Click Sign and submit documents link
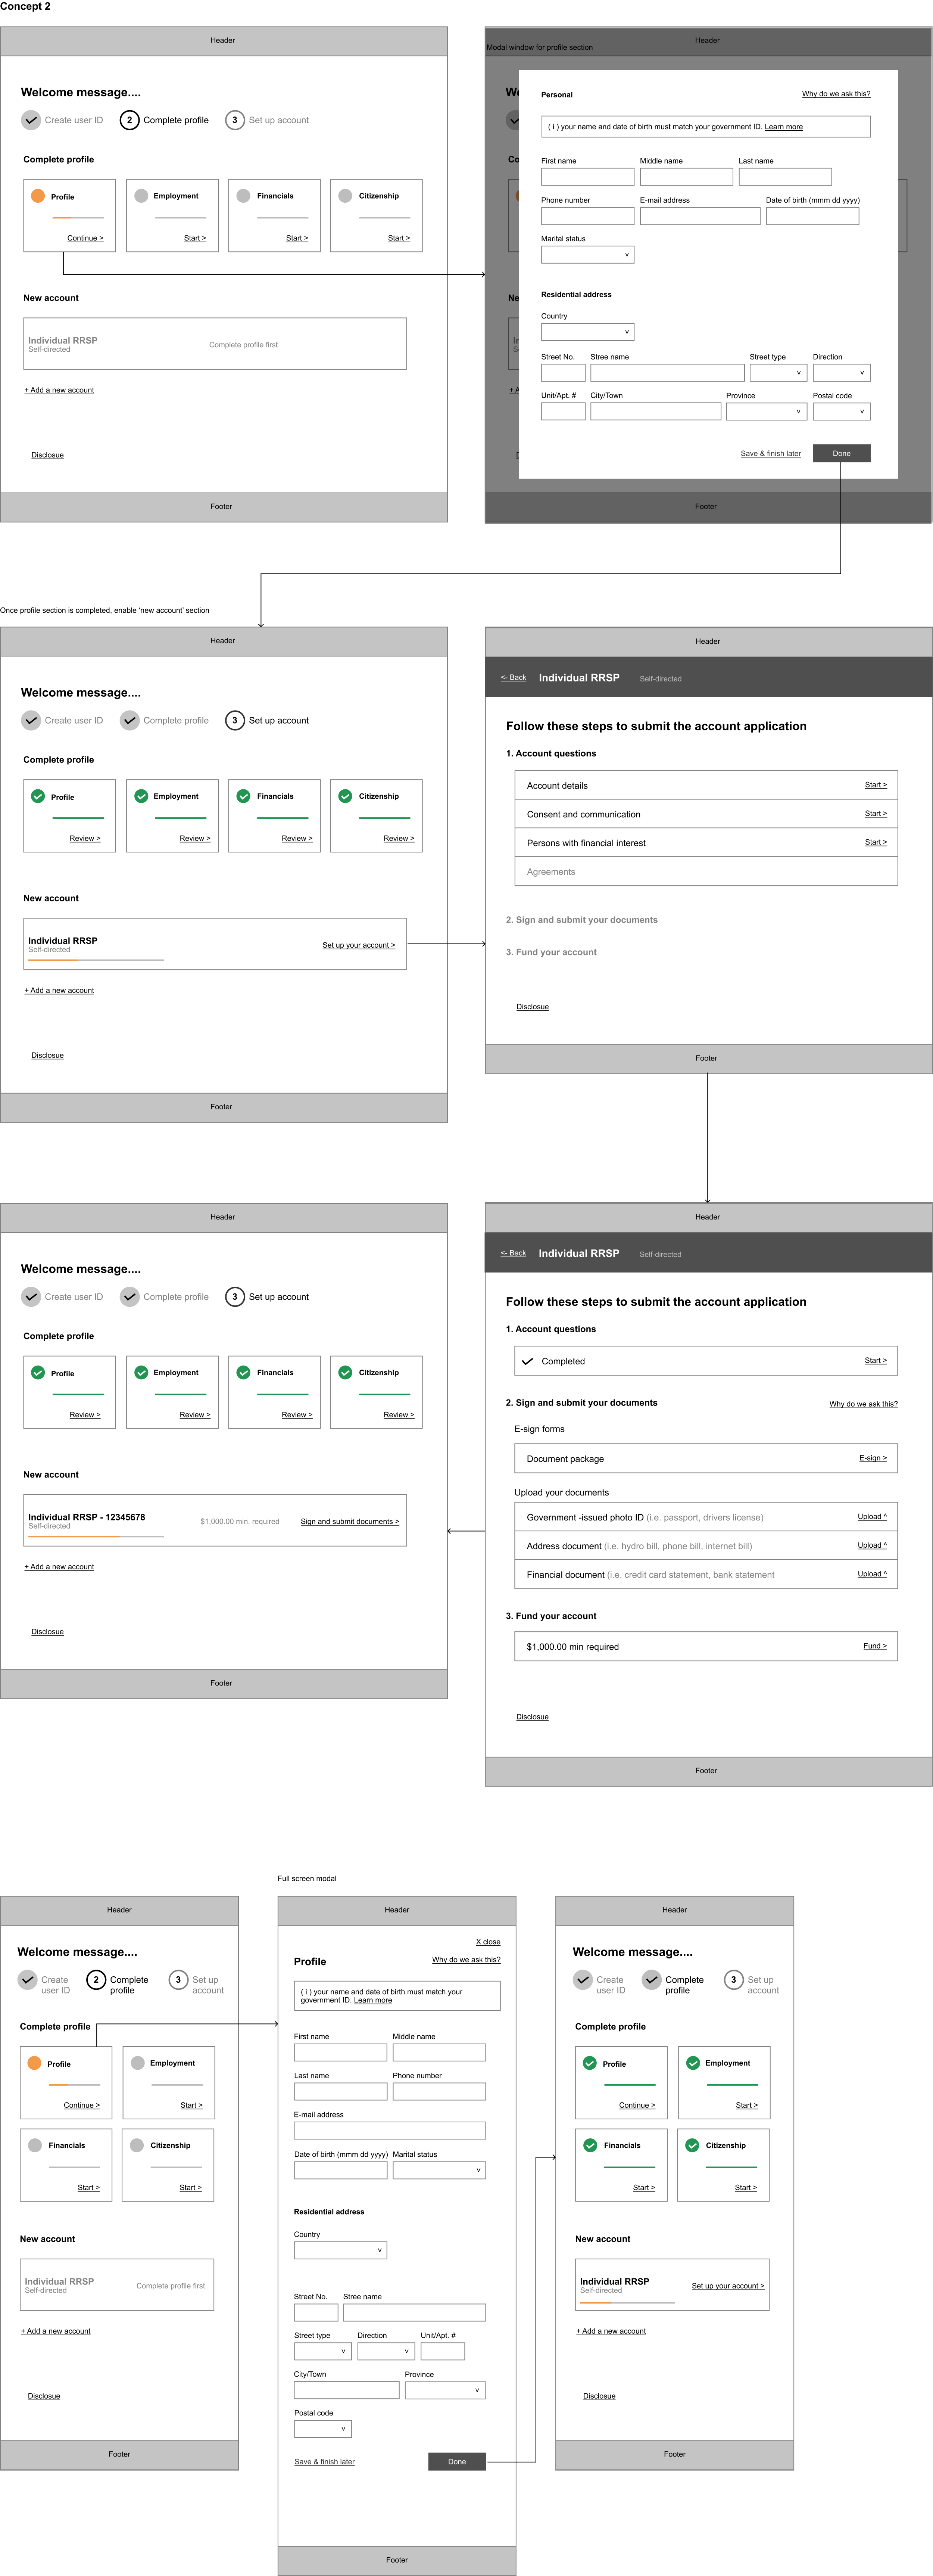Viewport: 933px width, 2576px height. 350,1522
